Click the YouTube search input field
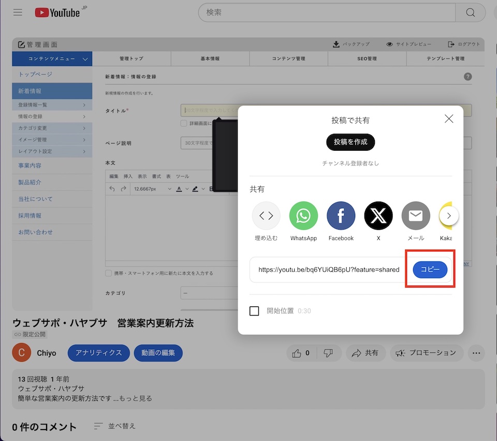The width and height of the screenshot is (497, 441). coord(326,13)
